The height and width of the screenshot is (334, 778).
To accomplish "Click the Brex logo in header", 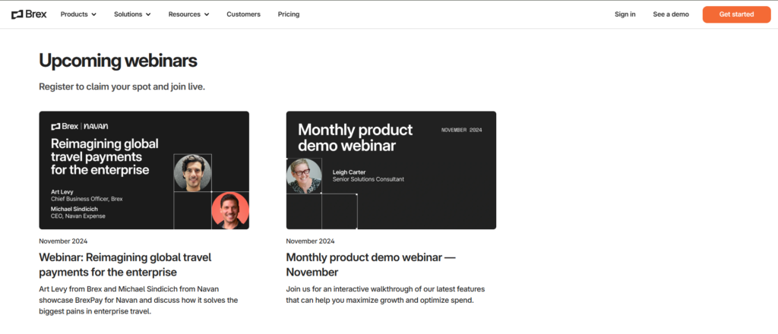I will [29, 14].
